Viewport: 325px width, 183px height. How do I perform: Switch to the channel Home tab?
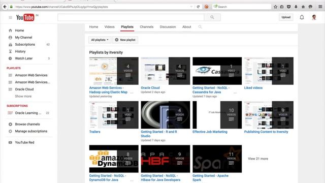click(x=93, y=27)
